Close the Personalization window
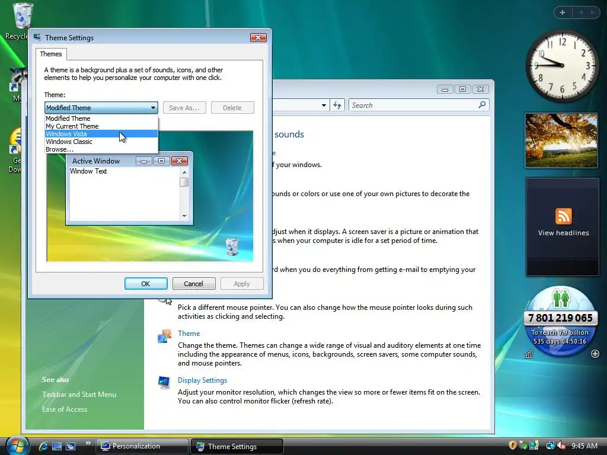The height and width of the screenshot is (455, 607). (480, 89)
